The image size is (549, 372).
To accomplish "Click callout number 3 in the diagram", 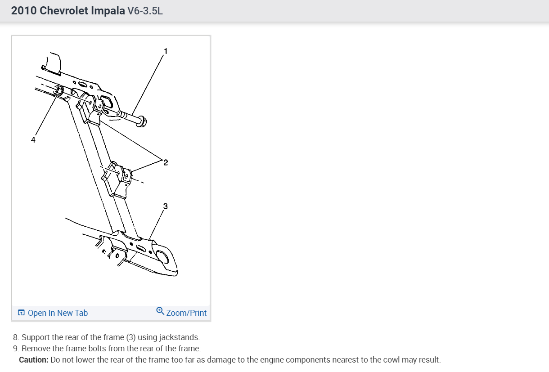I will [166, 206].
